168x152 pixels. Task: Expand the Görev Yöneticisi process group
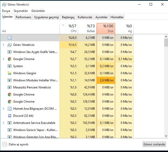tap(3, 45)
